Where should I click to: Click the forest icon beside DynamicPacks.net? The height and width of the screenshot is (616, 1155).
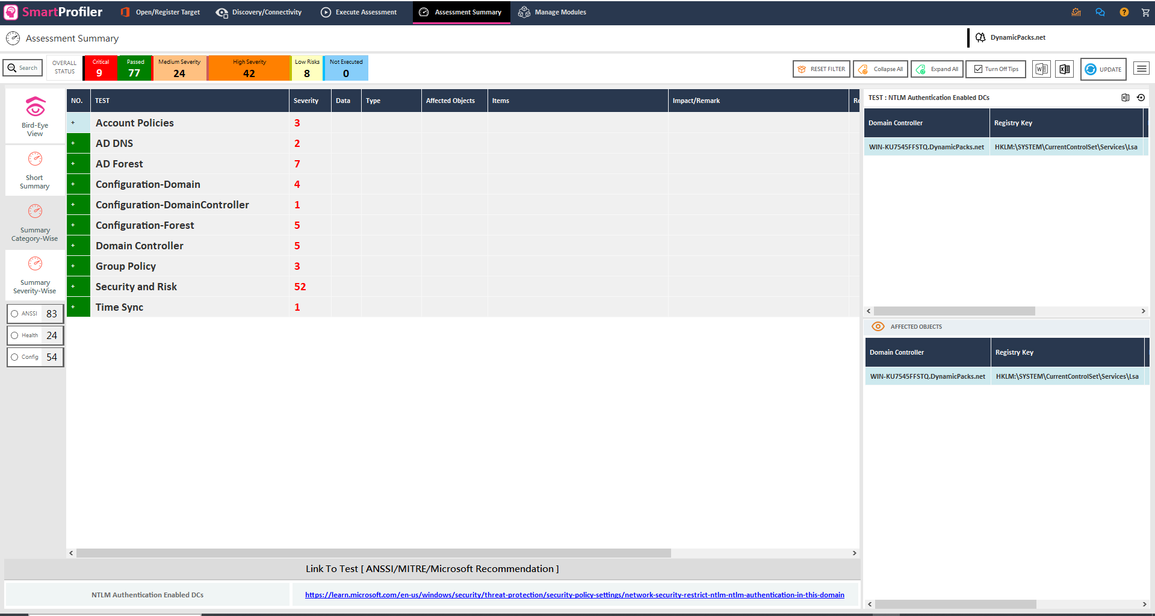click(x=980, y=37)
